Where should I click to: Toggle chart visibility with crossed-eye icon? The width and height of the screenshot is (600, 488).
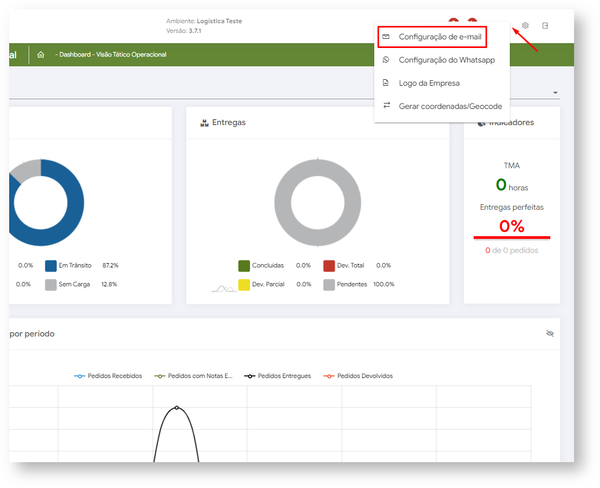coord(550,334)
